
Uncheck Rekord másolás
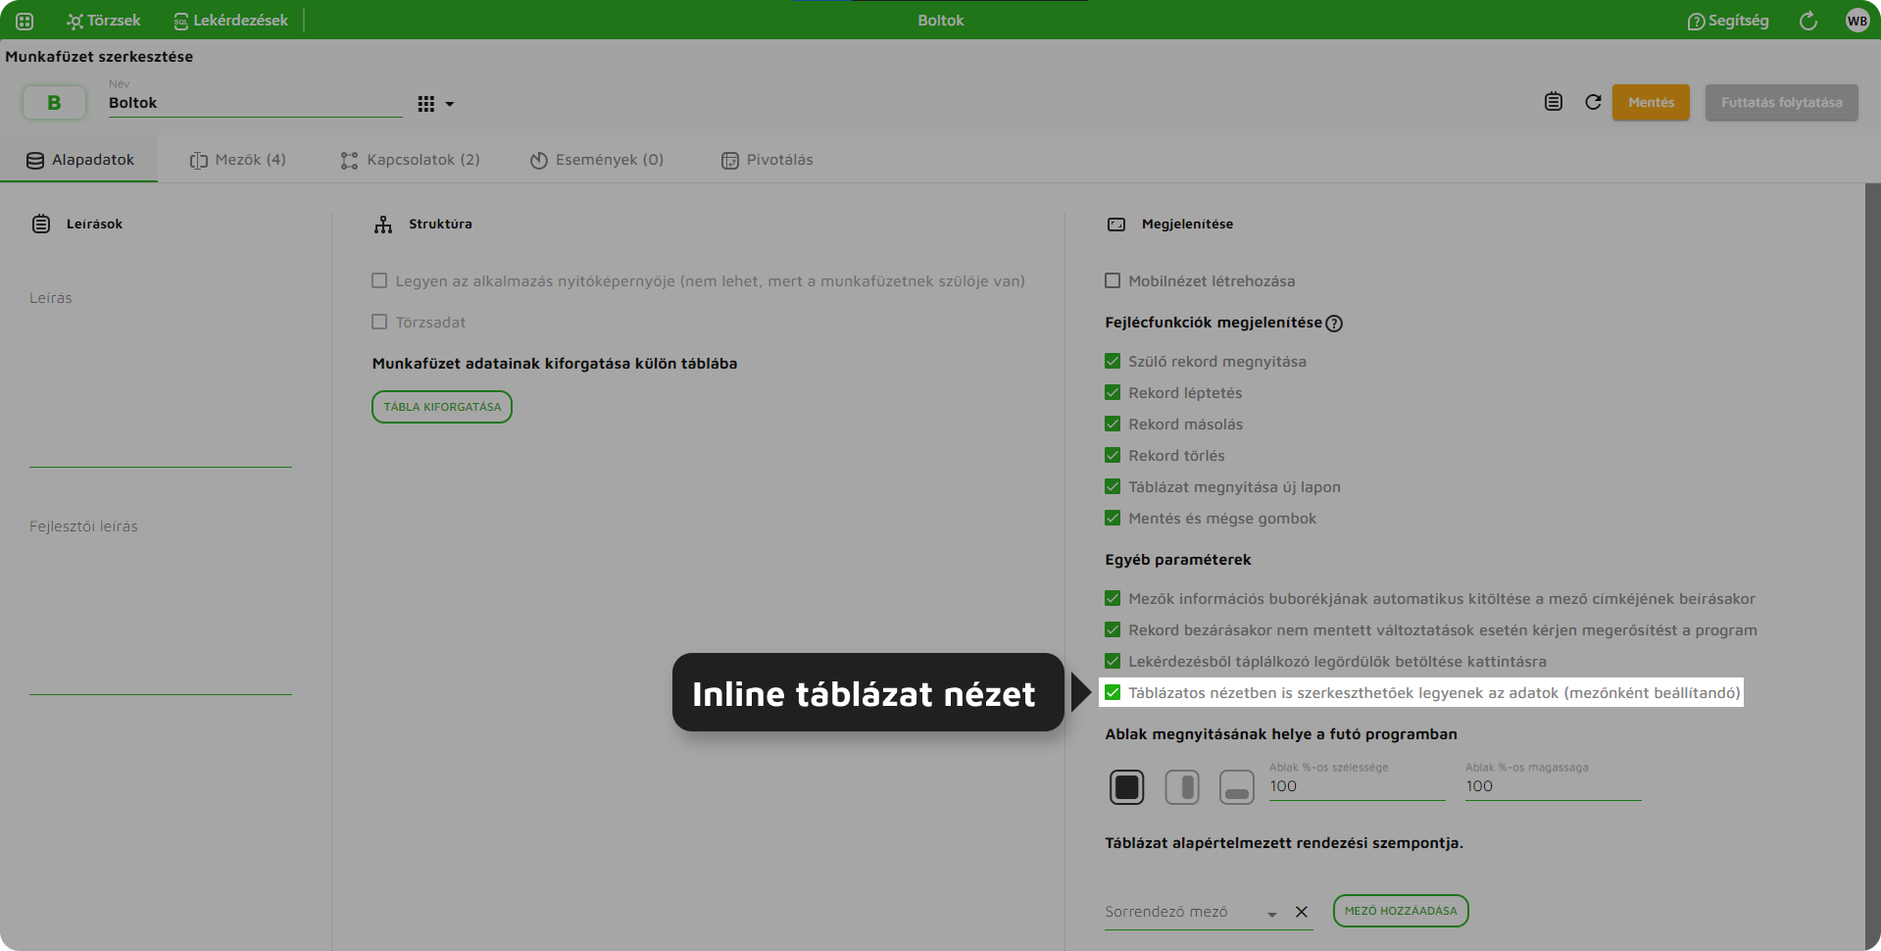pos(1113,424)
